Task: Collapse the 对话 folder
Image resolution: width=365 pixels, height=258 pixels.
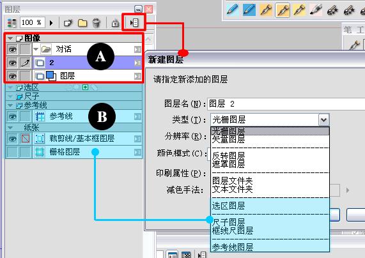Action: coord(36,49)
